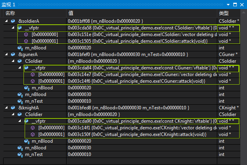Collapse the &gunerA tree node
The width and height of the screenshot is (247, 165).
pyautogui.click(x=6, y=54)
